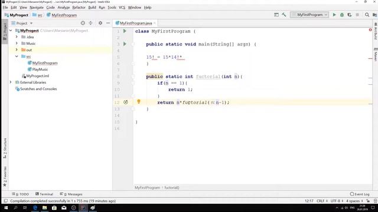Open Microsoft Store from taskbar
The image size is (378, 212).
(x=54, y=208)
